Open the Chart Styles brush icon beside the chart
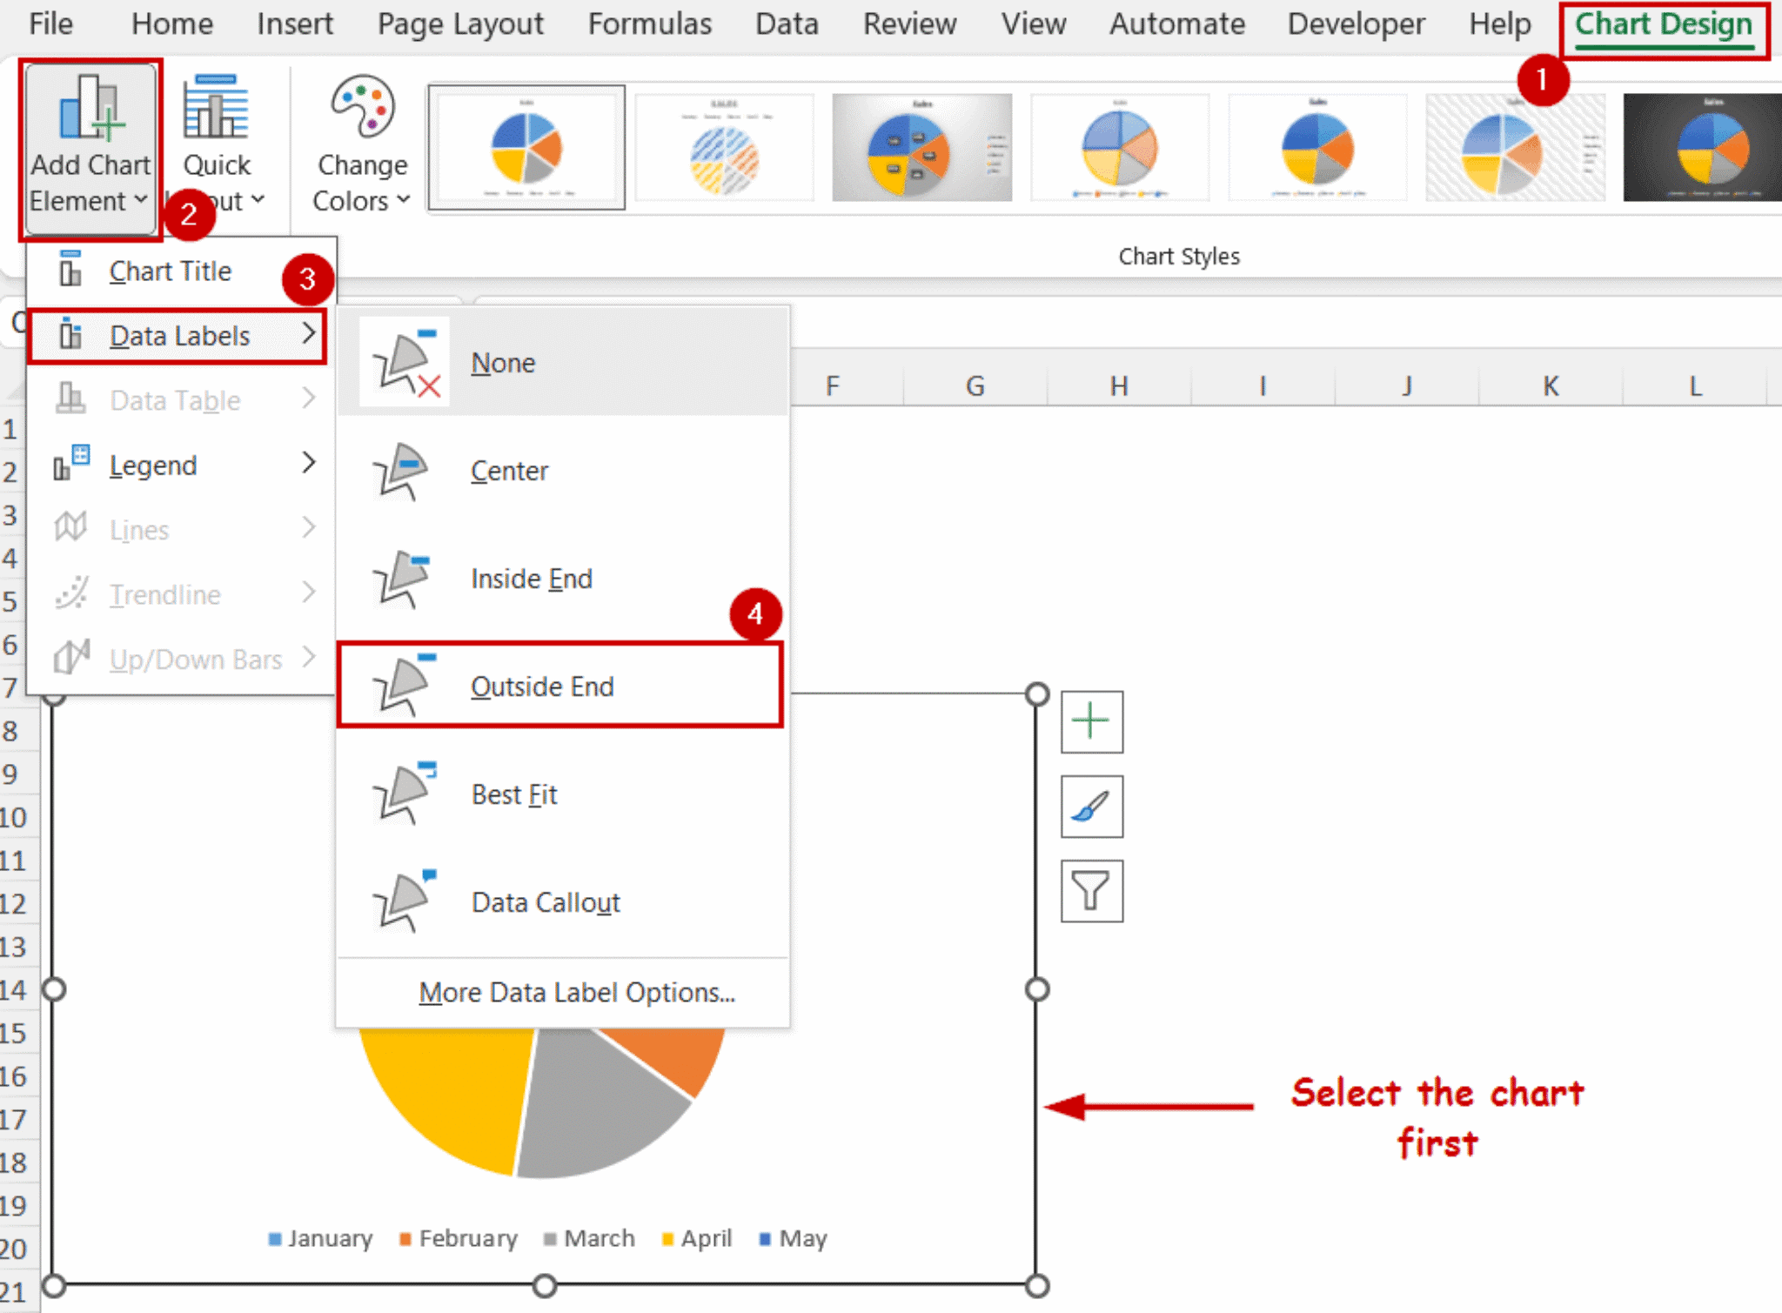This screenshot has width=1782, height=1313. [1091, 806]
